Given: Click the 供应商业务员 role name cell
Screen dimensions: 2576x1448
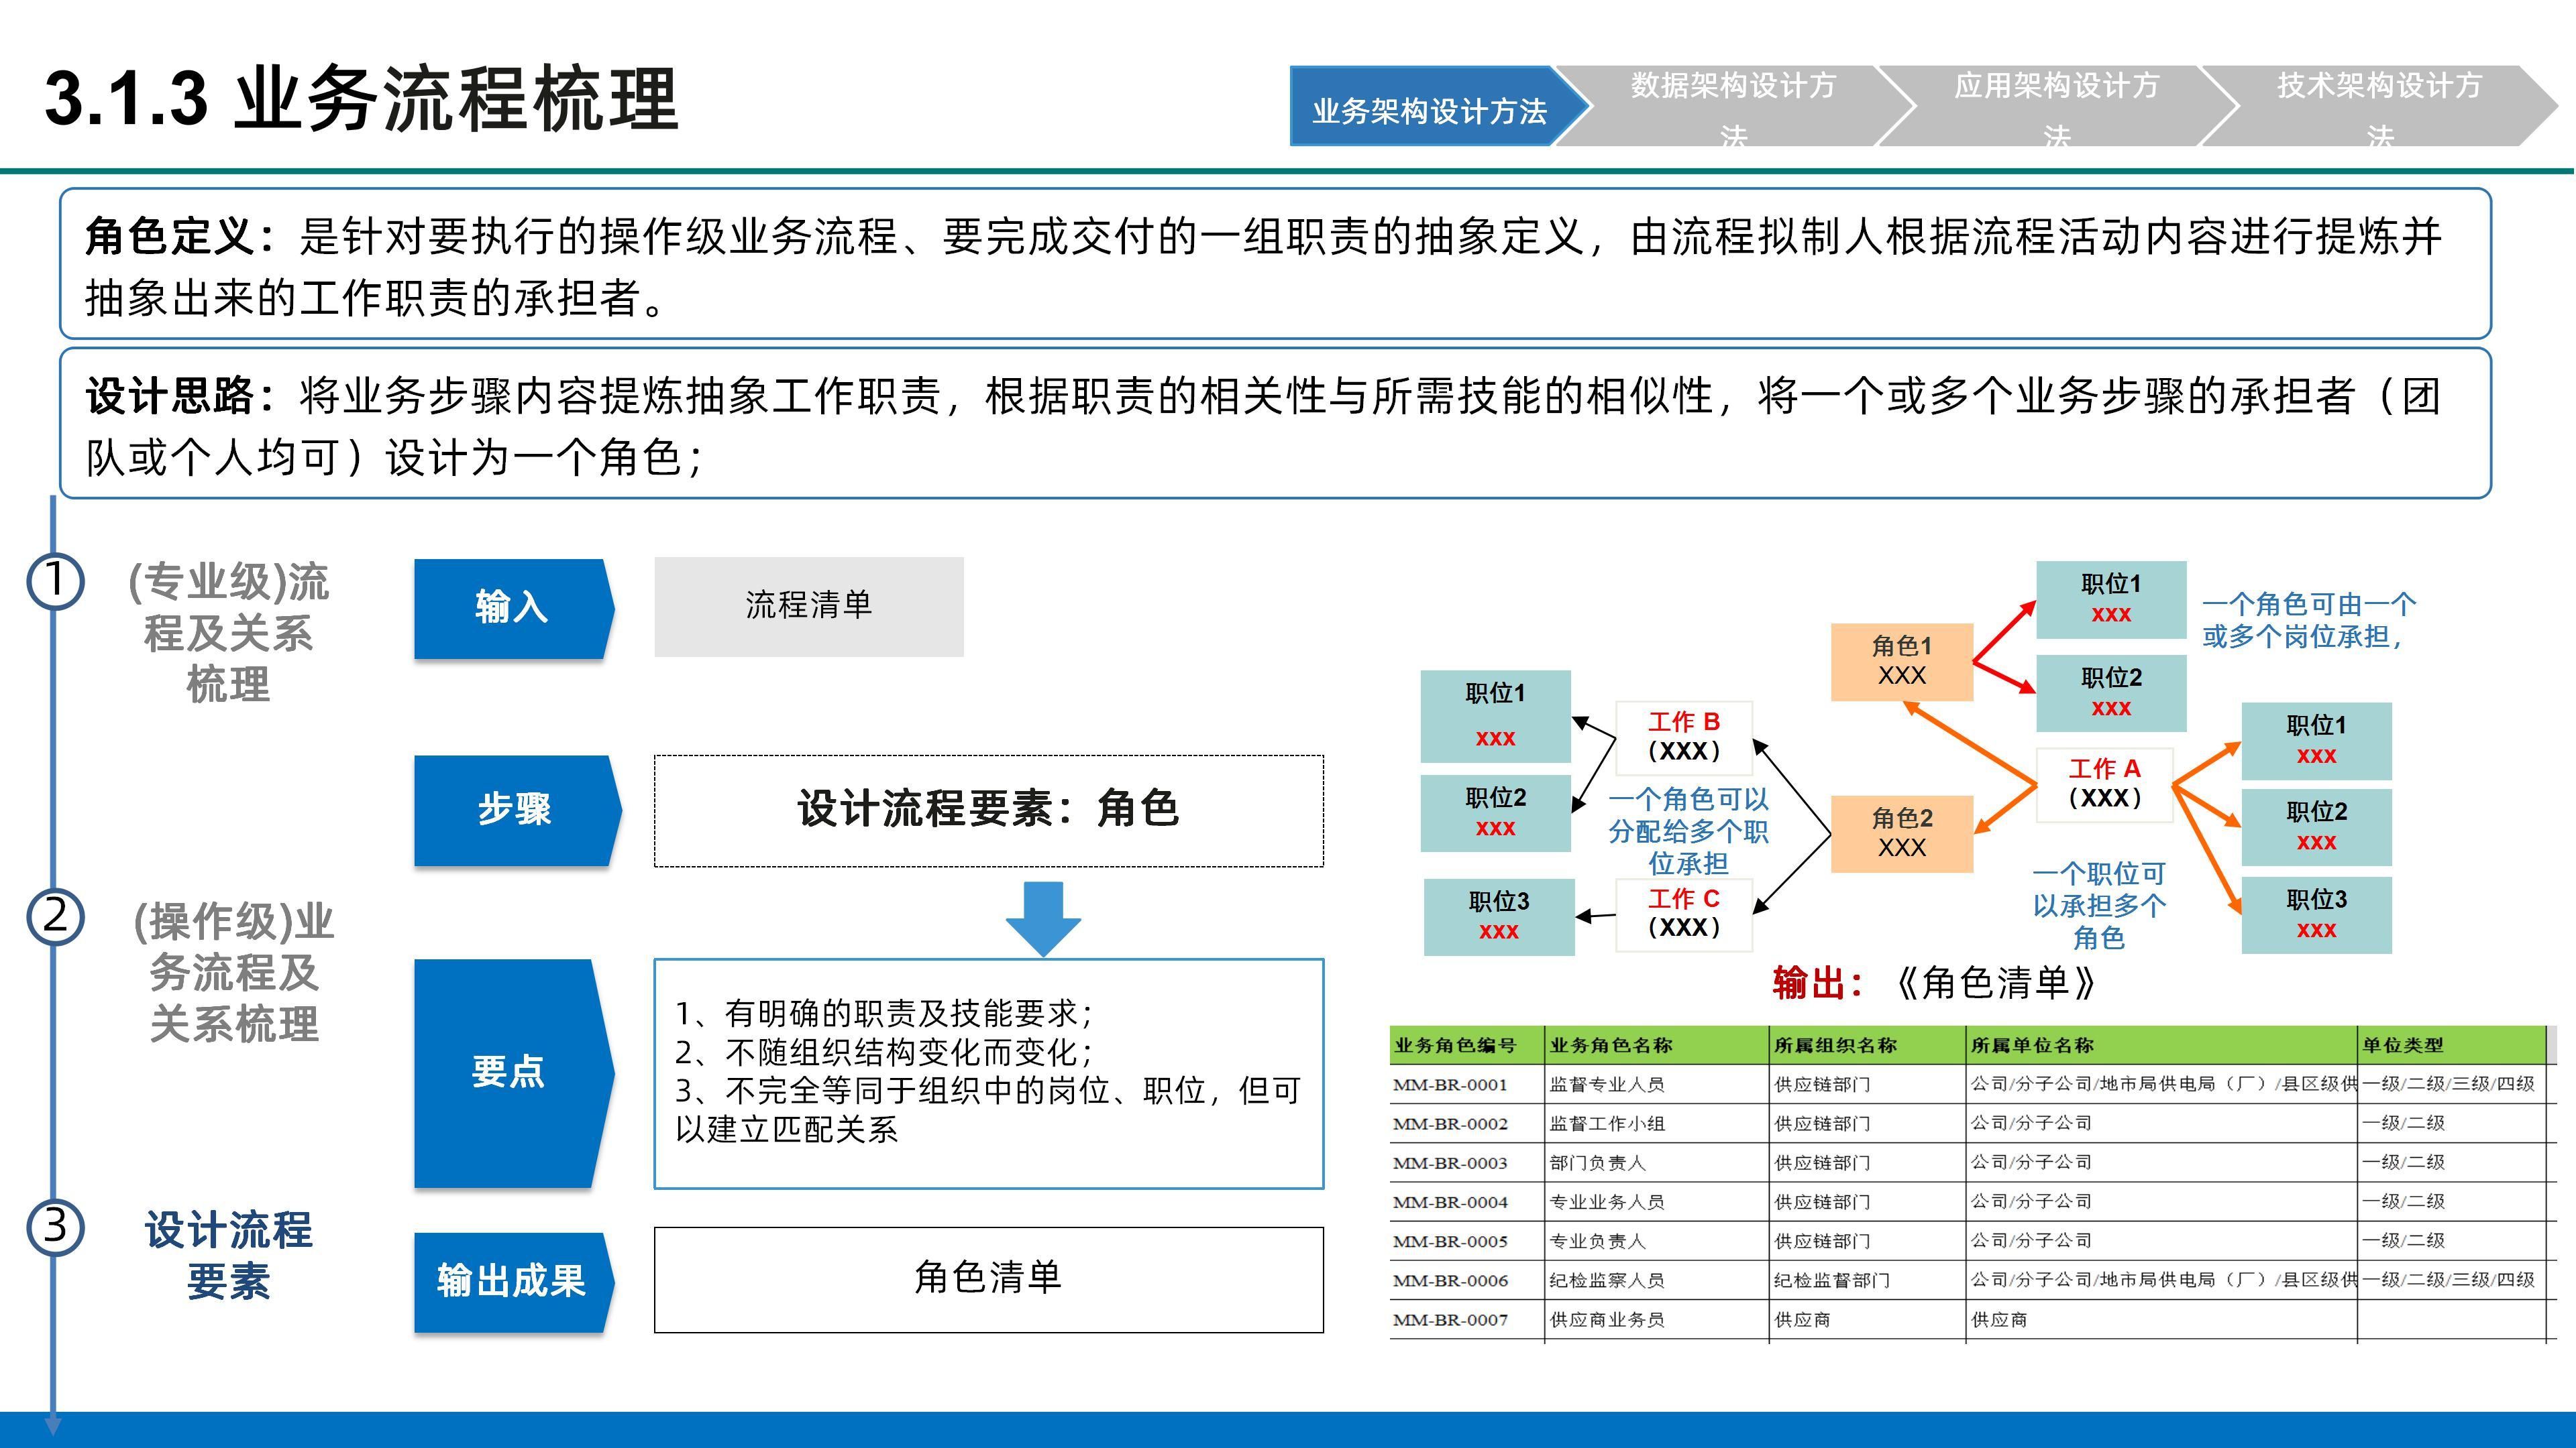Looking at the screenshot, I should click(x=1656, y=1320).
